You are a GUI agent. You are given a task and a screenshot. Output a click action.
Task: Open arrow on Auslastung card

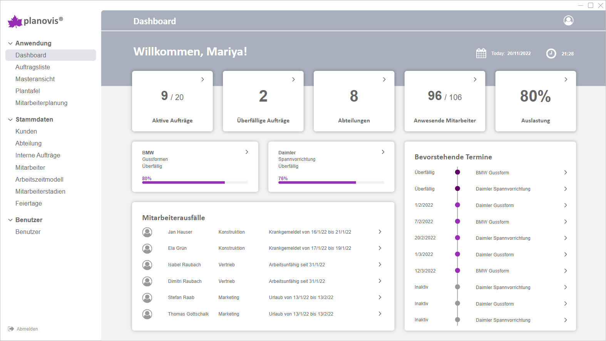pos(566,79)
